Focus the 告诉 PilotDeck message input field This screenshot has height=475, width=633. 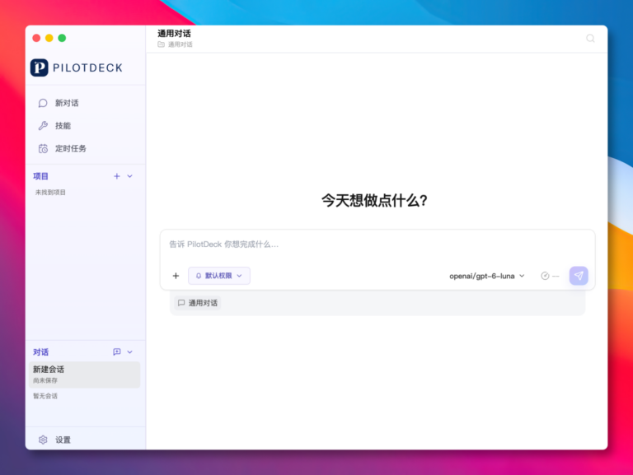tap(377, 244)
